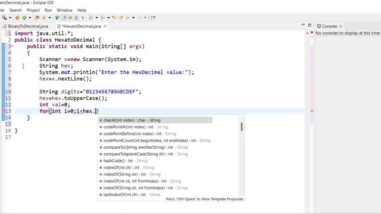Click the editor vertical scrollbar up arrow

click(307, 33)
